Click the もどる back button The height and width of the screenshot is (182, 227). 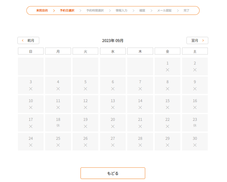point(113,173)
